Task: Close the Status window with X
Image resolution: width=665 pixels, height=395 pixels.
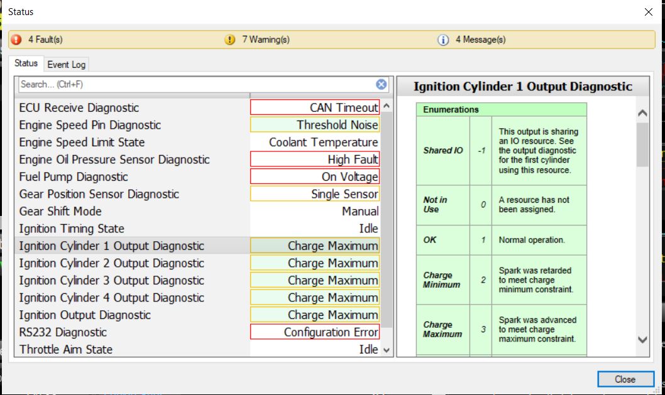Action: click(649, 11)
